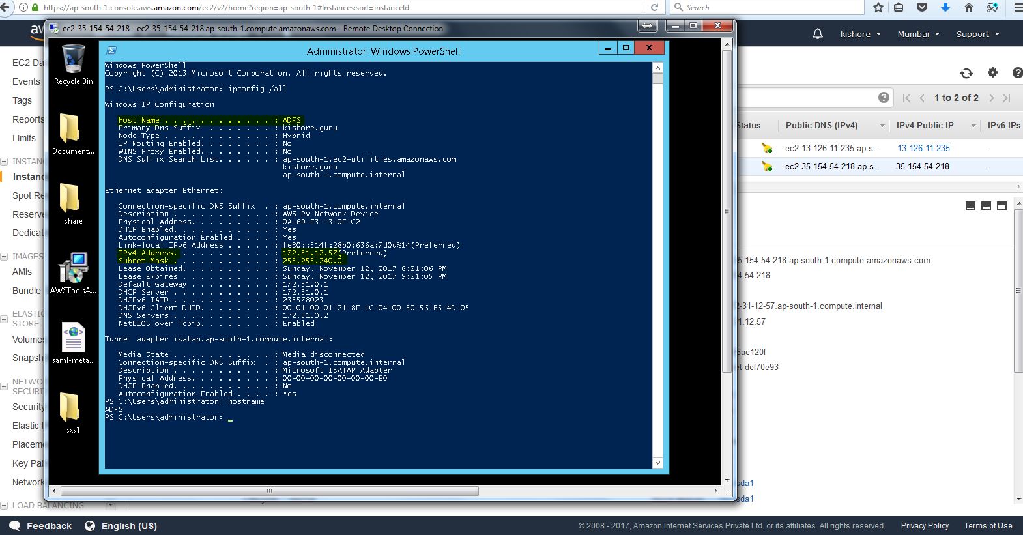Open the kishore account dropdown

860,34
